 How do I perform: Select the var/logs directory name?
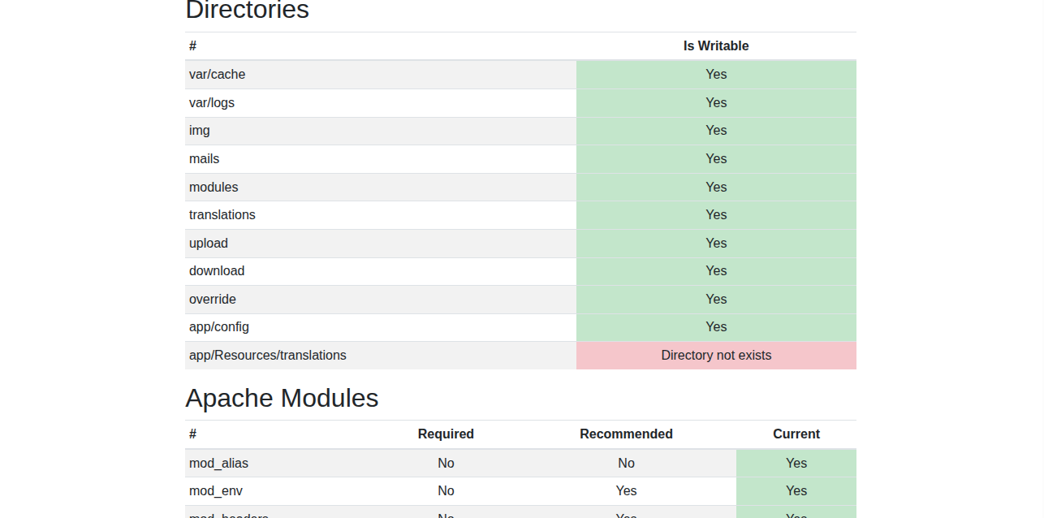pos(211,103)
